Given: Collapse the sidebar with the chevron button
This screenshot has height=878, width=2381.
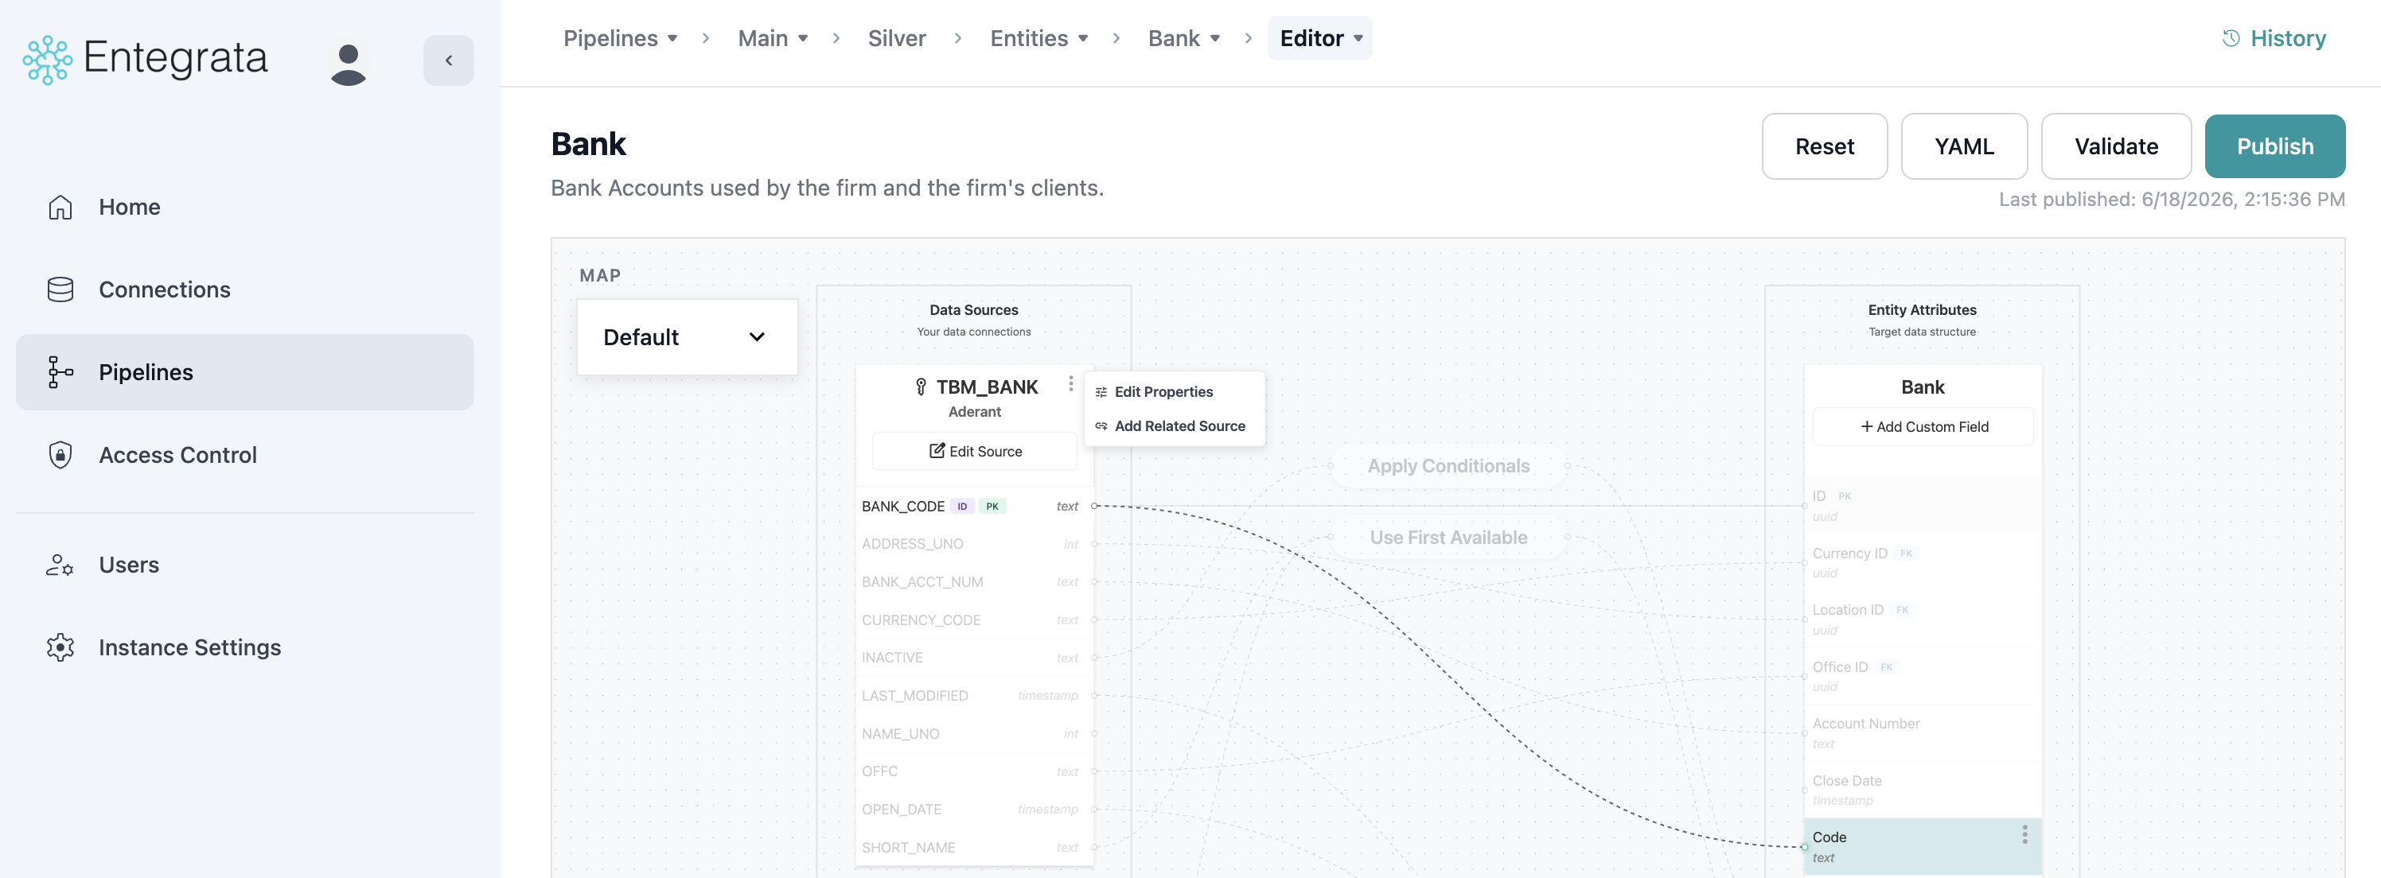Looking at the screenshot, I should (x=448, y=60).
